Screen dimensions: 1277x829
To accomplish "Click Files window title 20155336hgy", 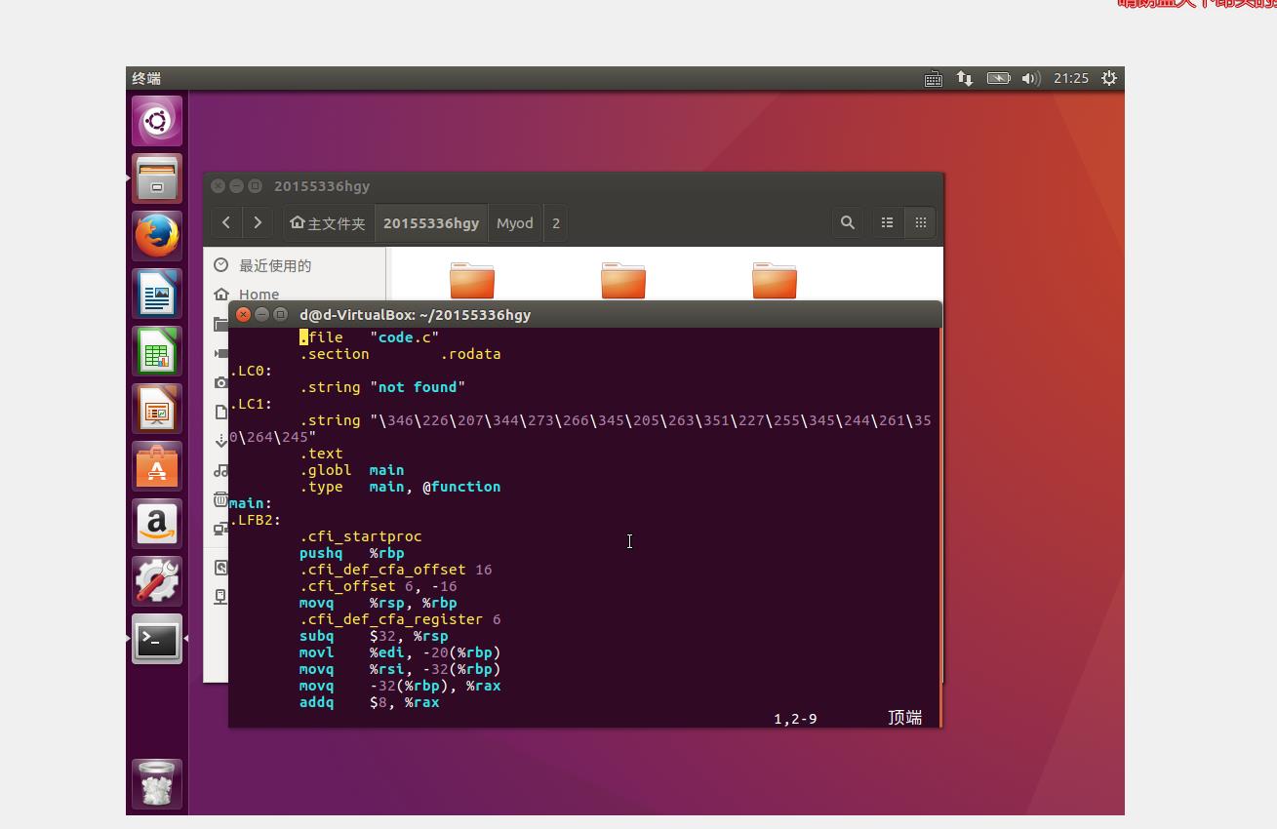I will tap(322, 186).
